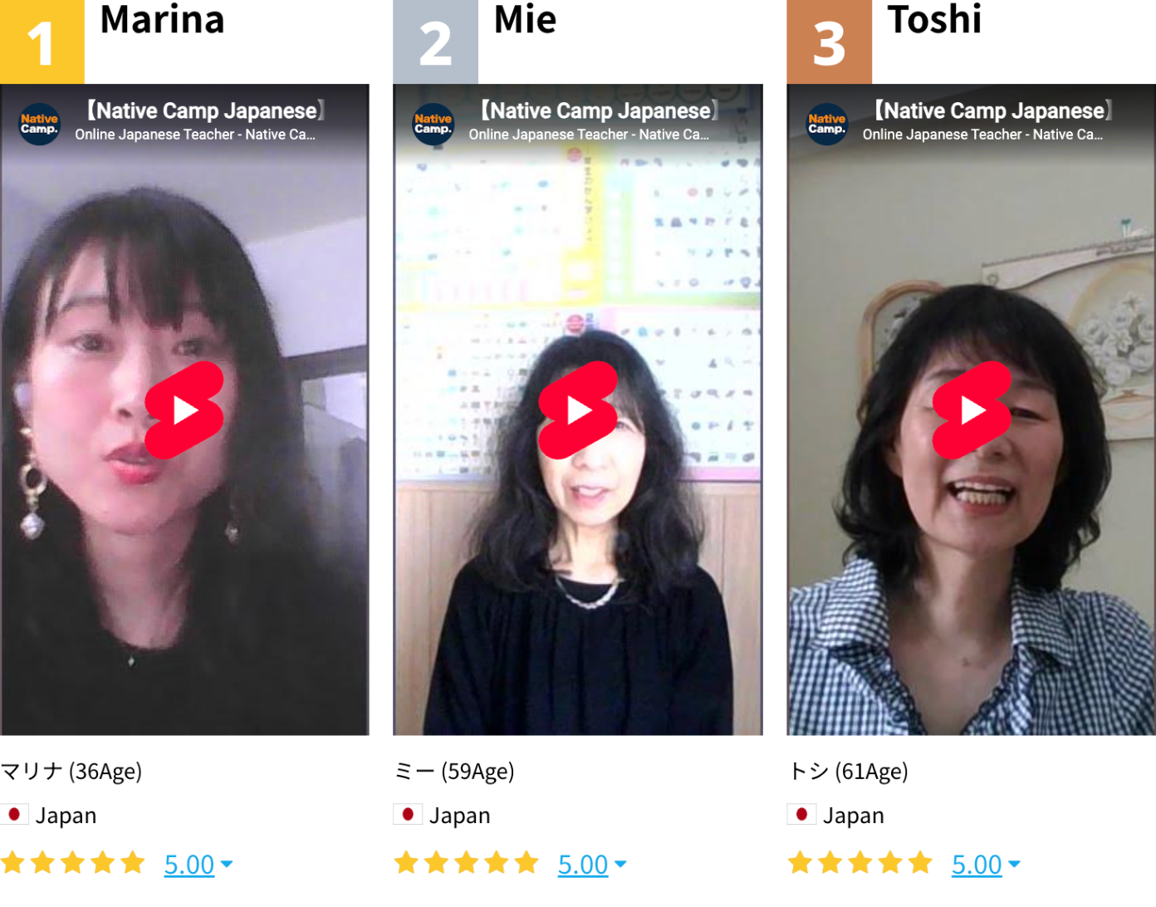Open Mie's 5.00 rating link
1156x907 pixels.
pyautogui.click(x=583, y=865)
